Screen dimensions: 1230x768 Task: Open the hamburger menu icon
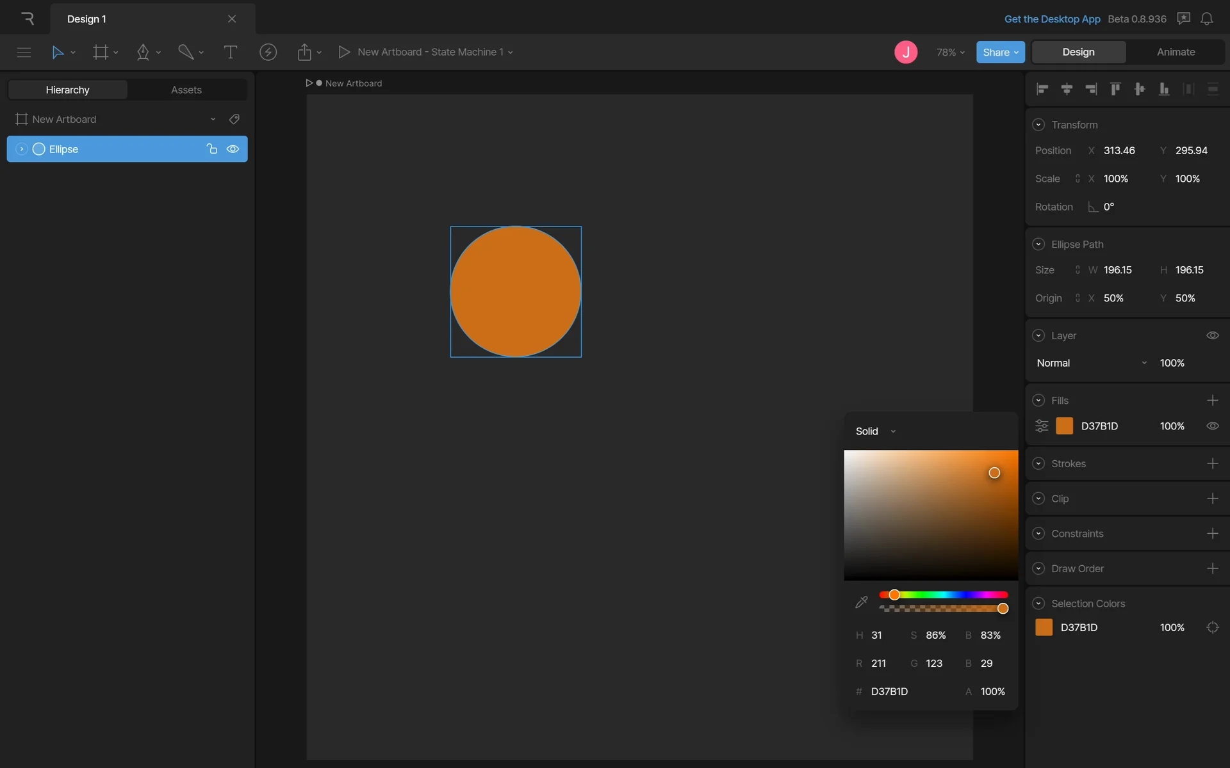point(24,52)
